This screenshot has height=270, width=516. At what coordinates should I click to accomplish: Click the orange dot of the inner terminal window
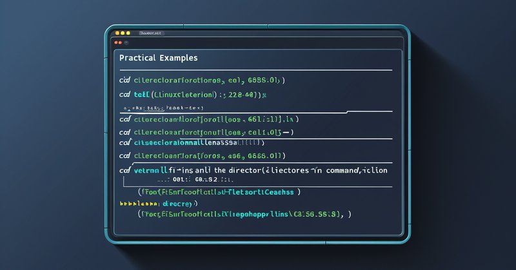(x=121, y=43)
